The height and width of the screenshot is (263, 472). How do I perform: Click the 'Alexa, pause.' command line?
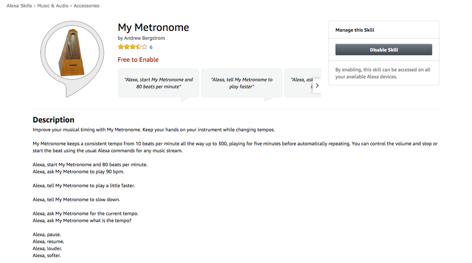coord(47,234)
